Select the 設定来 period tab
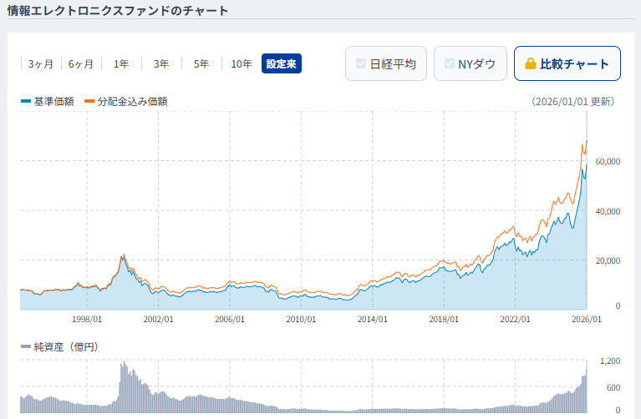The width and height of the screenshot is (641, 419). (x=282, y=63)
